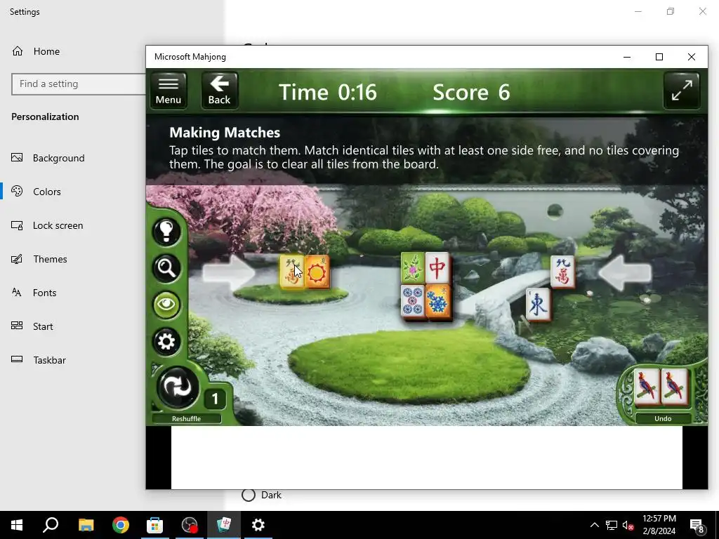
Task: Show hidden system tray icons
Action: pos(594,525)
